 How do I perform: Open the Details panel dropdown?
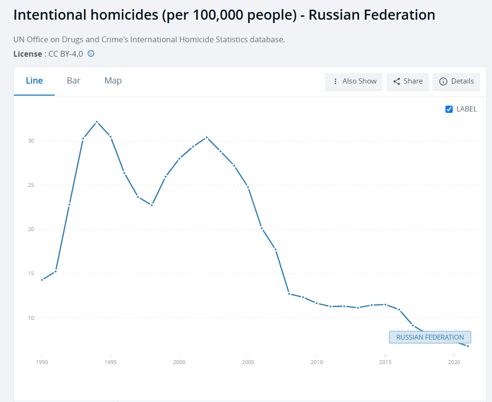[x=456, y=81]
